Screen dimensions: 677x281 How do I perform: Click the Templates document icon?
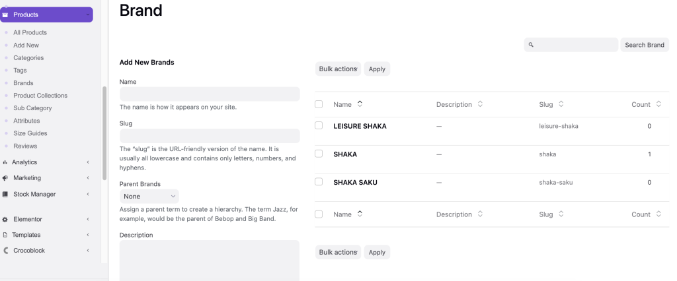click(5, 235)
